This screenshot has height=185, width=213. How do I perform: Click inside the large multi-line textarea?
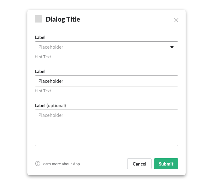[x=106, y=131]
